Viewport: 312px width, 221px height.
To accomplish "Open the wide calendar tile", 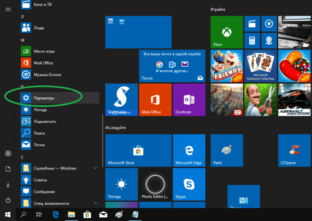I will tap(138, 32).
